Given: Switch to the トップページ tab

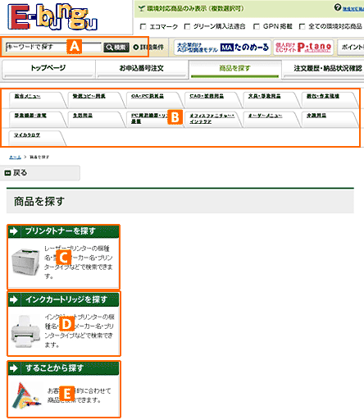Looking at the screenshot, I should [48, 69].
